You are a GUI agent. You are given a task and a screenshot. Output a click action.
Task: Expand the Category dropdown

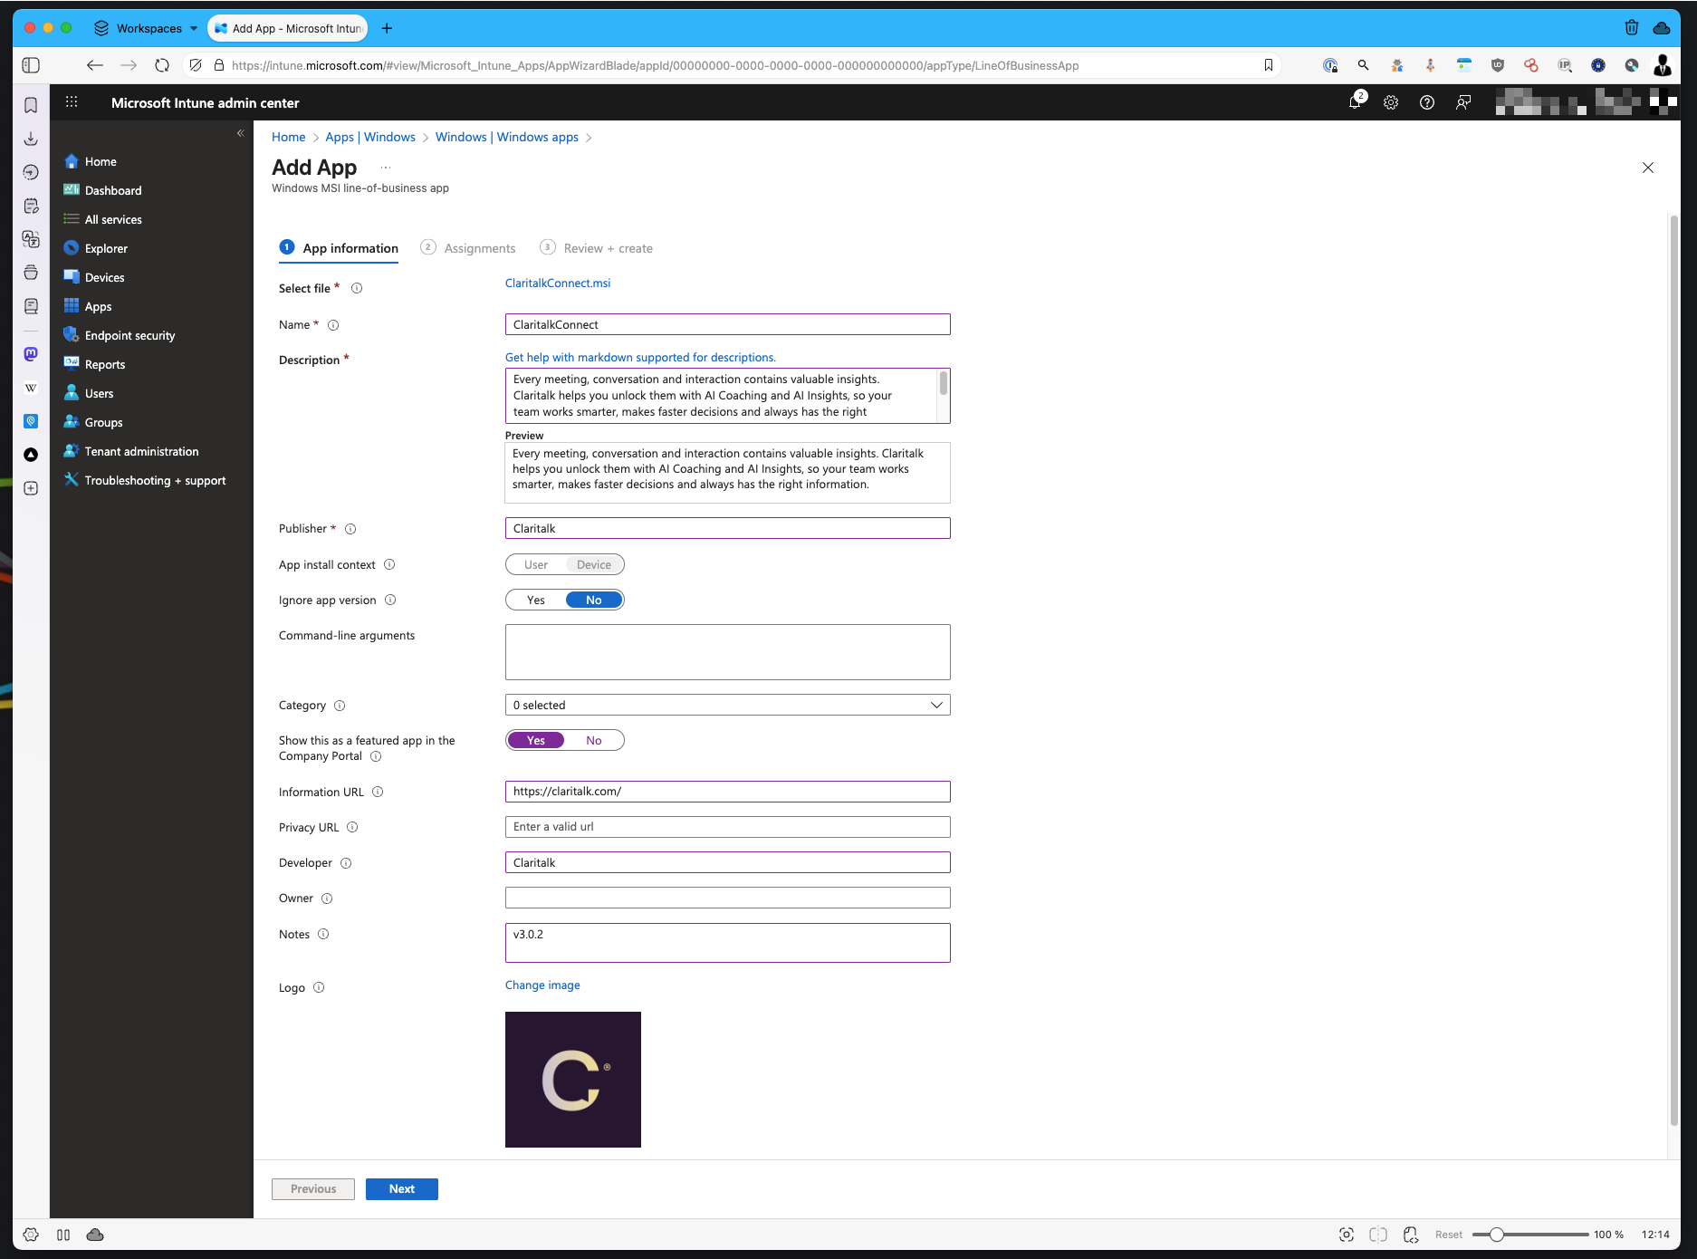click(727, 705)
